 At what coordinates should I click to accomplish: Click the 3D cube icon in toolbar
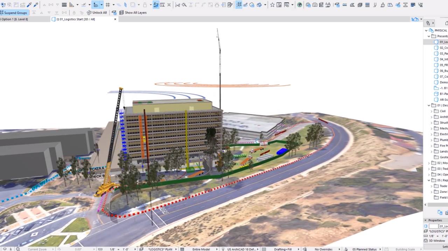359,5
